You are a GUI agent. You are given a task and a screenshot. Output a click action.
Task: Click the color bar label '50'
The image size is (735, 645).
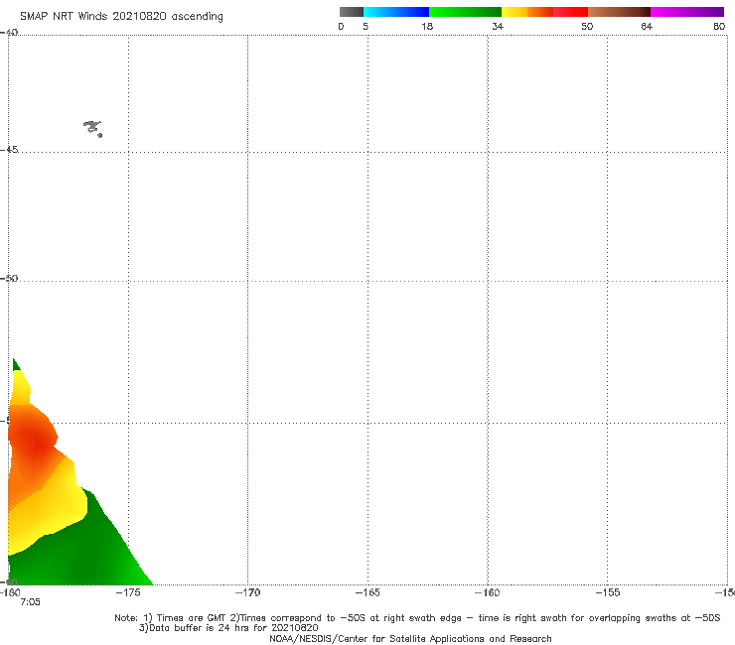pyautogui.click(x=587, y=27)
